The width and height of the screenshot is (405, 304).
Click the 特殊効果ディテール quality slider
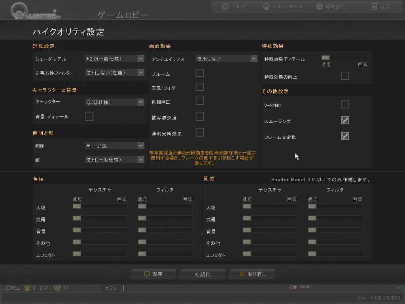click(x=344, y=58)
